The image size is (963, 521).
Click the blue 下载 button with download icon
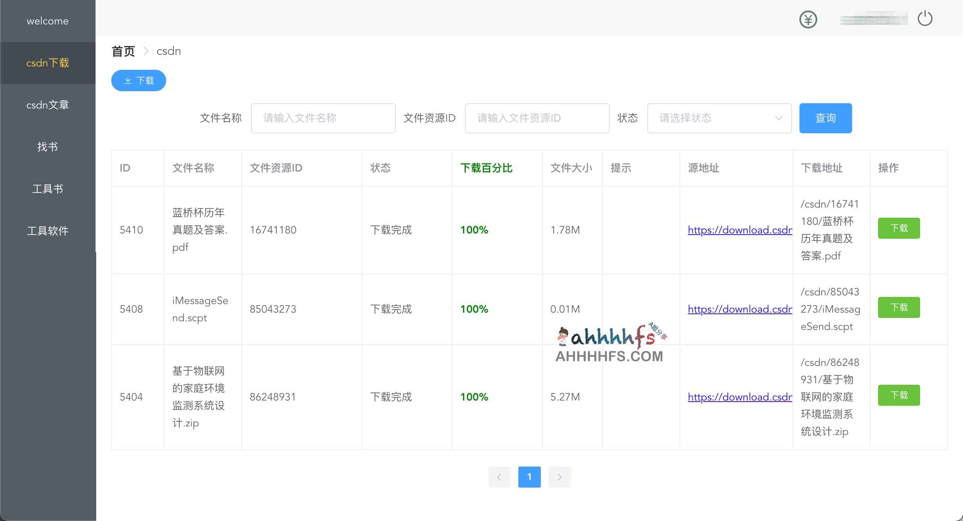point(138,80)
